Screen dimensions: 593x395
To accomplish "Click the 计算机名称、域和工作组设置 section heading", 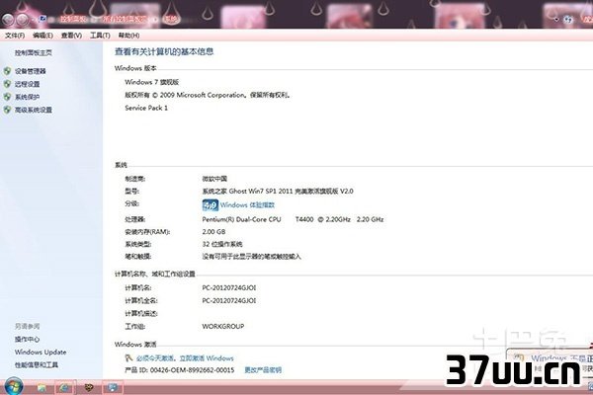I will click(x=155, y=274).
